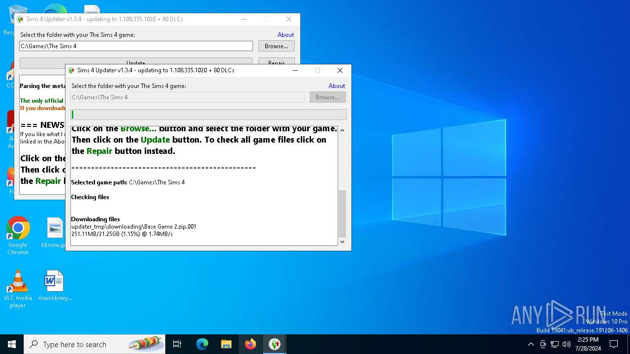The height and width of the screenshot is (354, 630).
Task: Click the 'Base Game 2.zip.001' download line
Action: (x=134, y=227)
